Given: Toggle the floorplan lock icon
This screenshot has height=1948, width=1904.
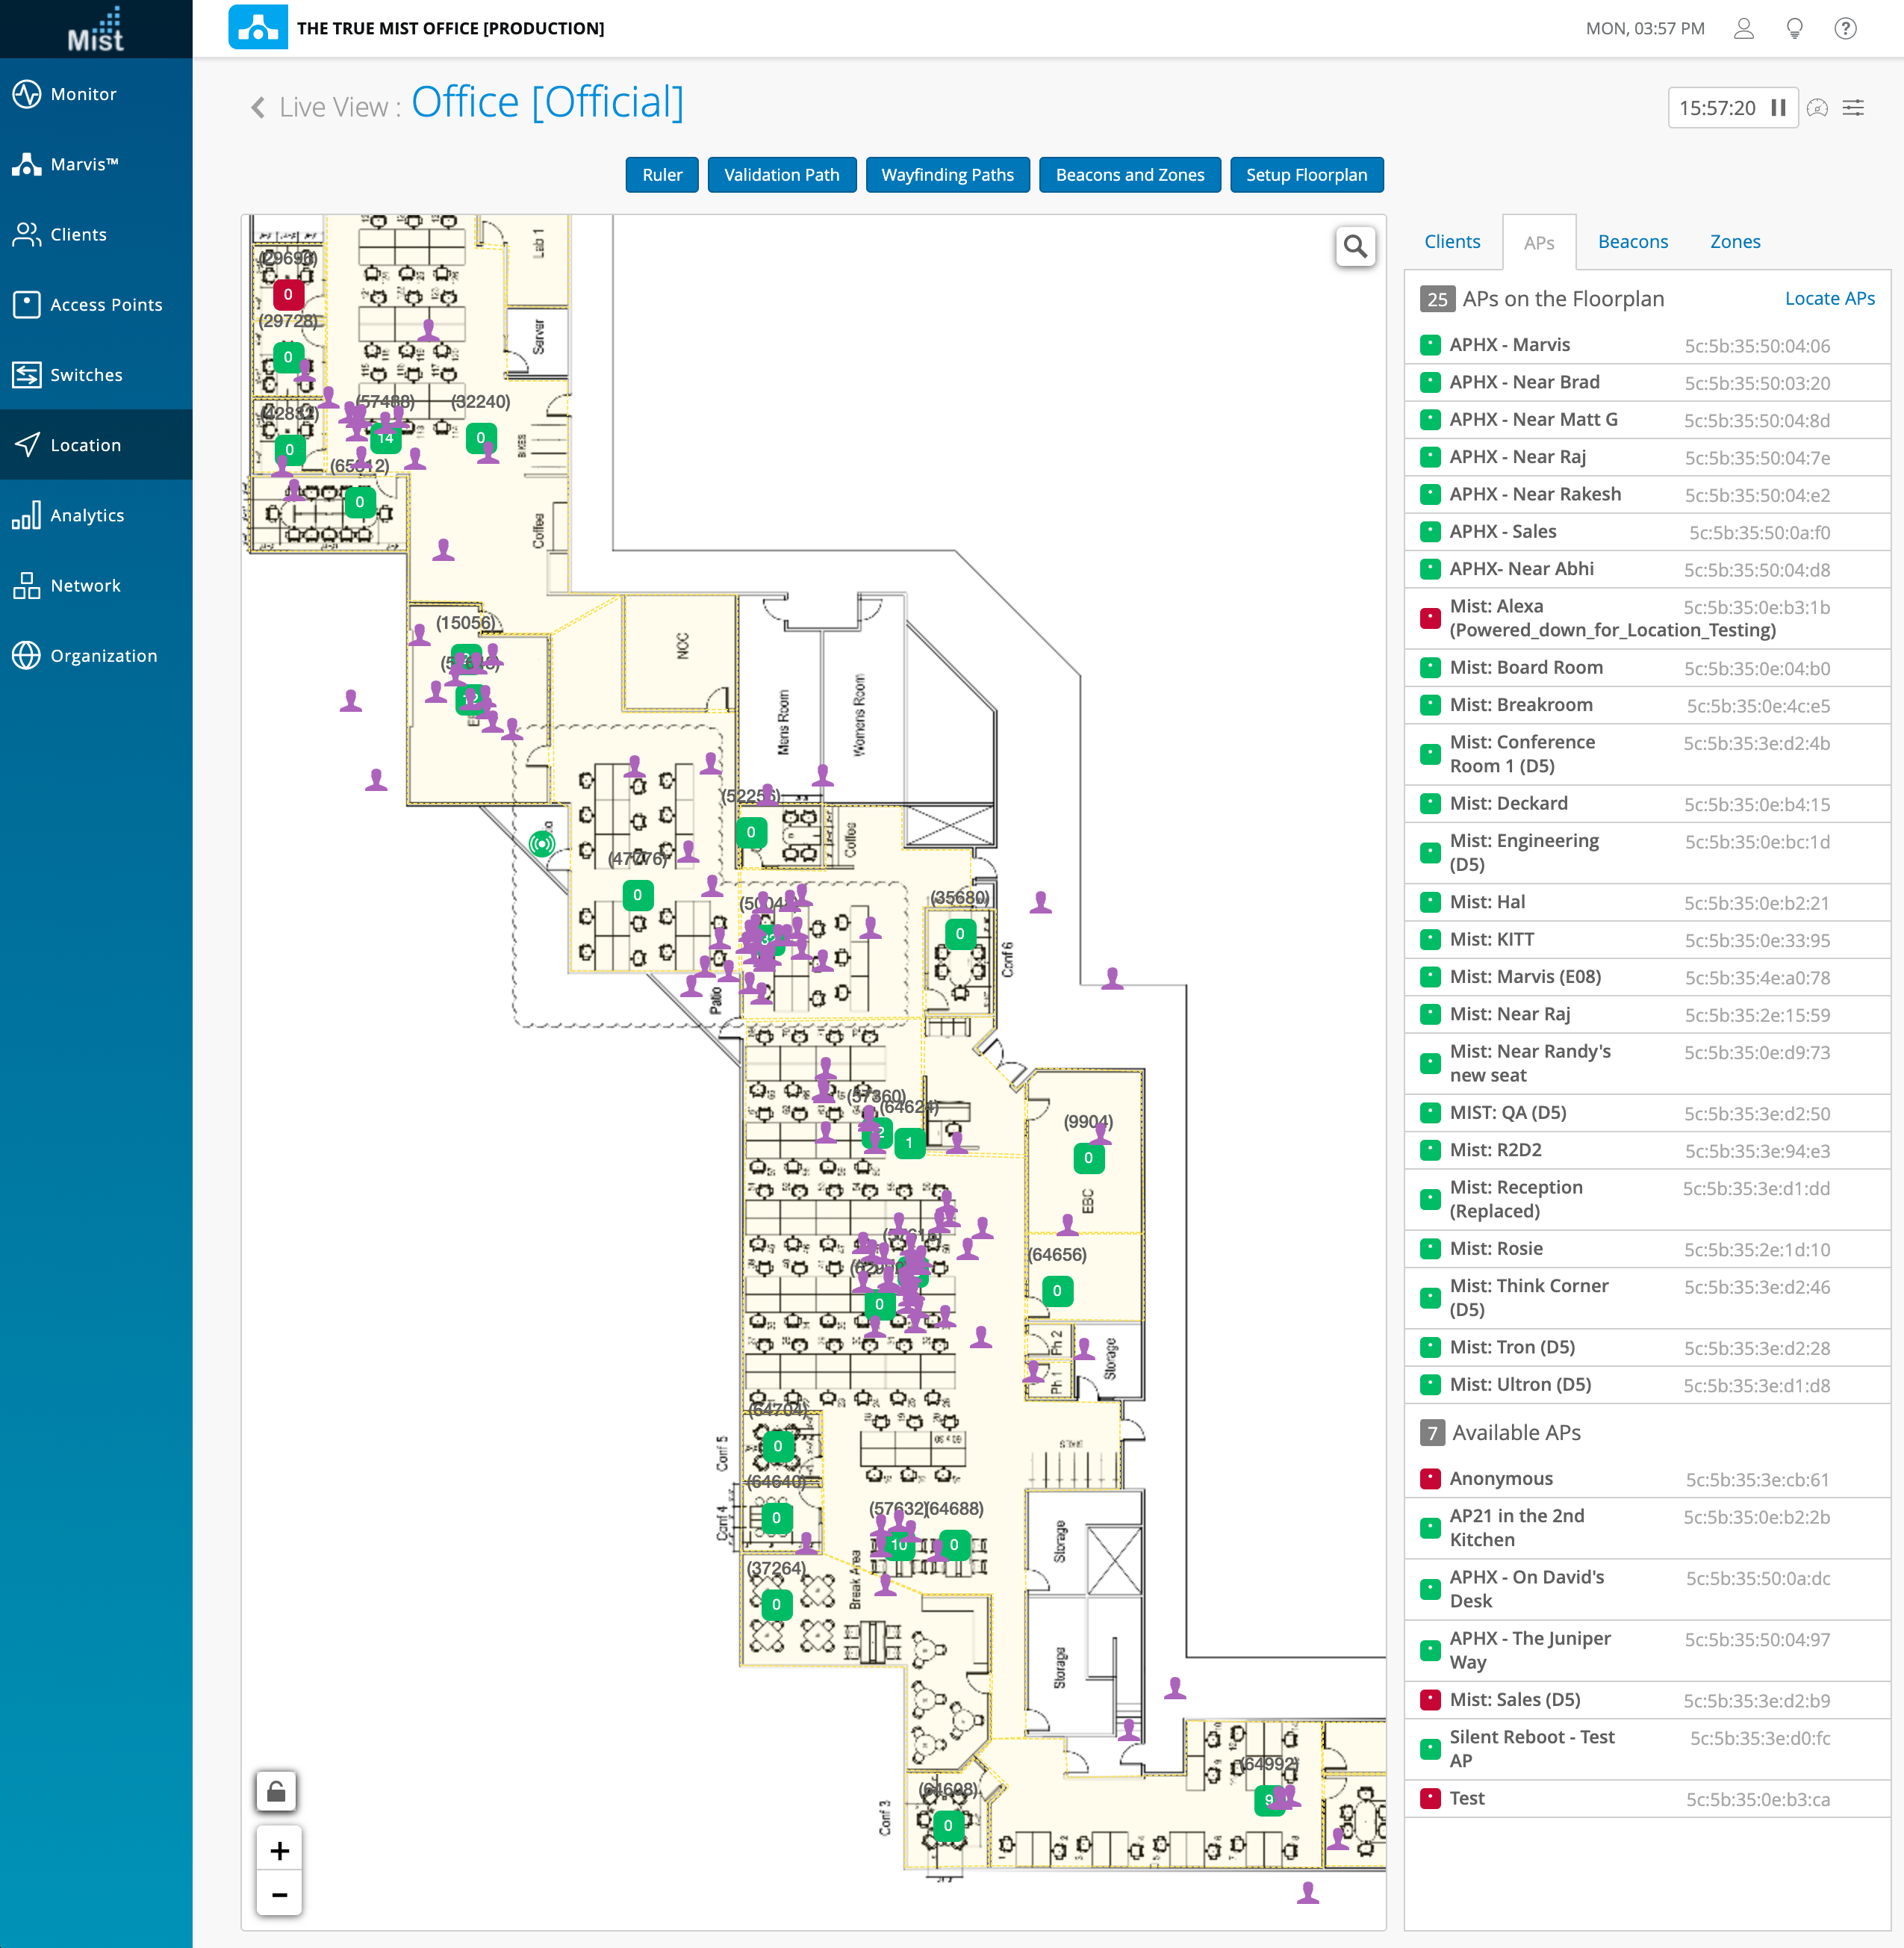Looking at the screenshot, I should [277, 1791].
